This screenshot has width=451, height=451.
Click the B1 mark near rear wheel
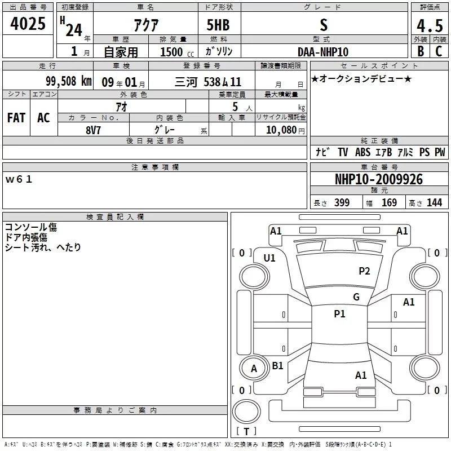277,366
